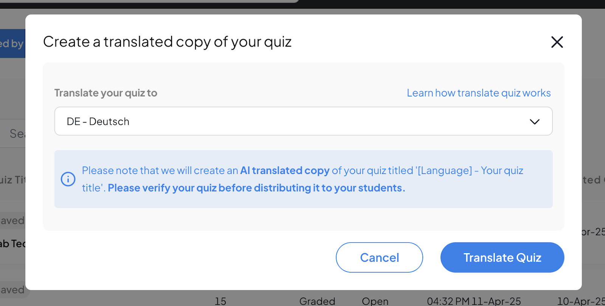The height and width of the screenshot is (306, 605).
Task: Click the partially hidden 'Quiz Title' column header
Action: (12, 180)
